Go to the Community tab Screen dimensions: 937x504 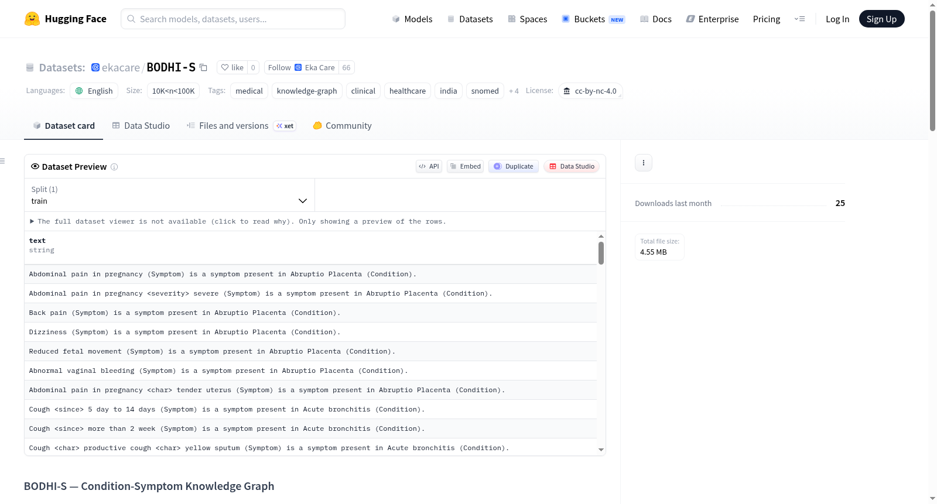pos(343,126)
